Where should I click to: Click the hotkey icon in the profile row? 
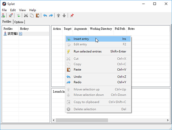pyautogui.click(x=21, y=34)
